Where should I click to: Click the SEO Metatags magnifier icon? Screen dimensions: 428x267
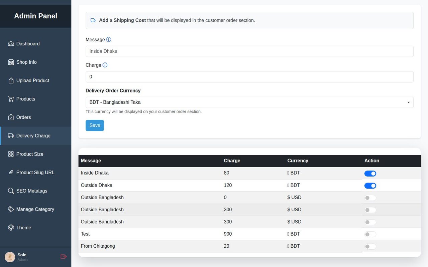point(11,191)
